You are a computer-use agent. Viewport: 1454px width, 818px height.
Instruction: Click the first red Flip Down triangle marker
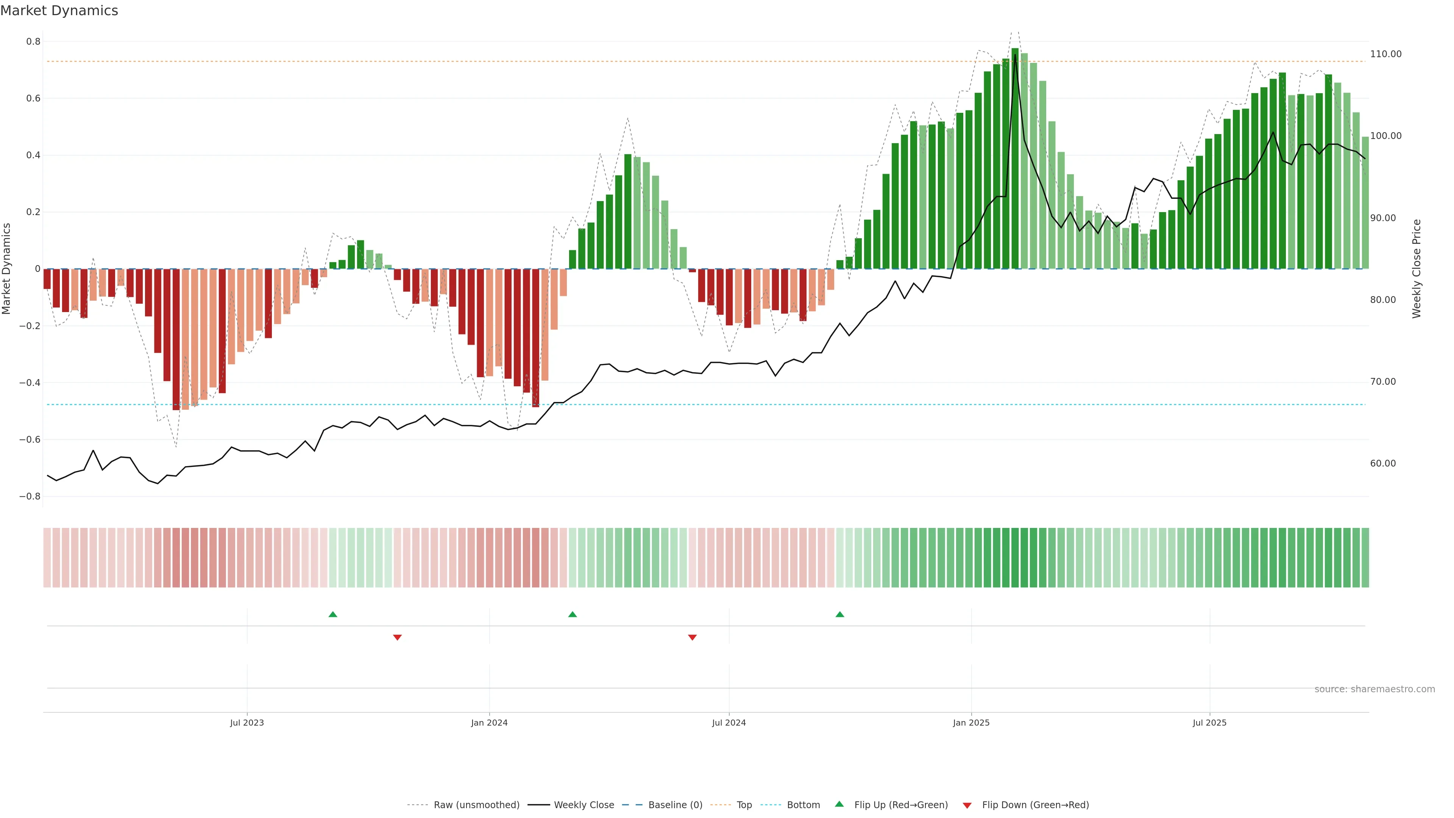pos(397,637)
